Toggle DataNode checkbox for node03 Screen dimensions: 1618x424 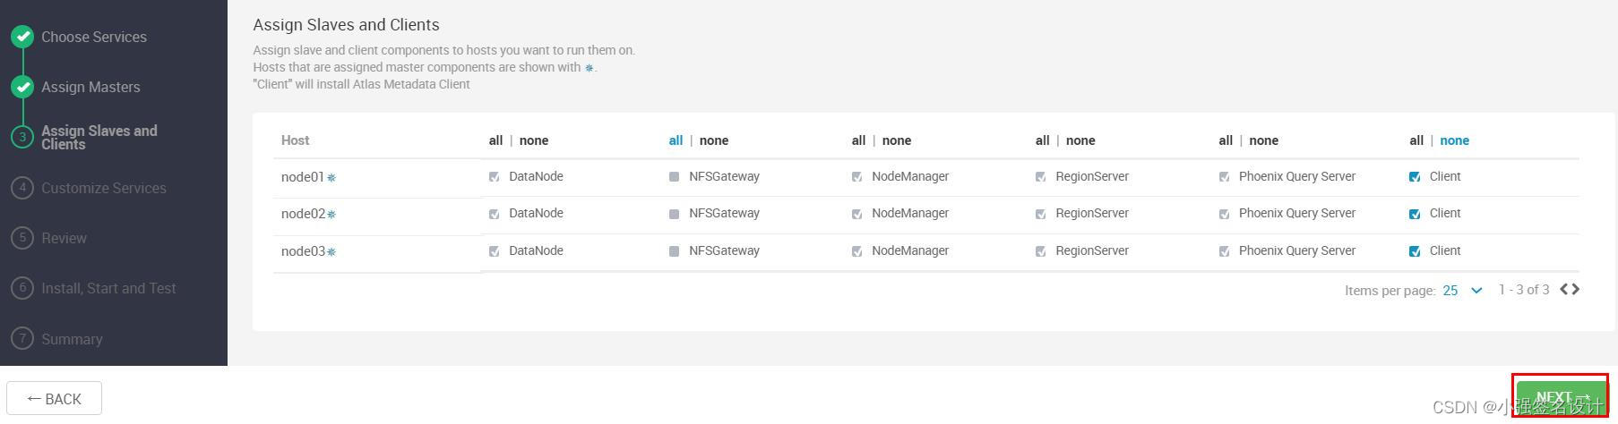point(494,251)
